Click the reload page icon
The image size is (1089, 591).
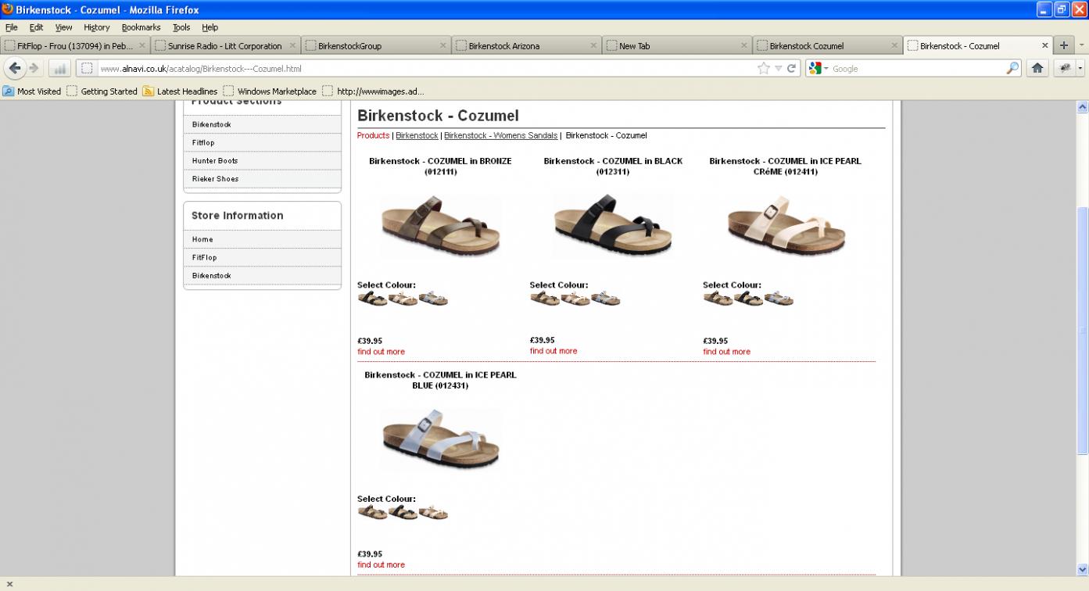(x=791, y=69)
